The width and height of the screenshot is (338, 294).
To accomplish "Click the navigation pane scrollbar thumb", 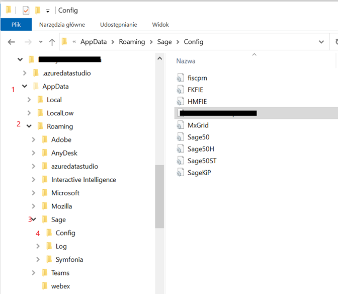I will pyautogui.click(x=159, y=196).
